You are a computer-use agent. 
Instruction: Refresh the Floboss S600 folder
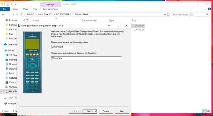(x=168, y=15)
